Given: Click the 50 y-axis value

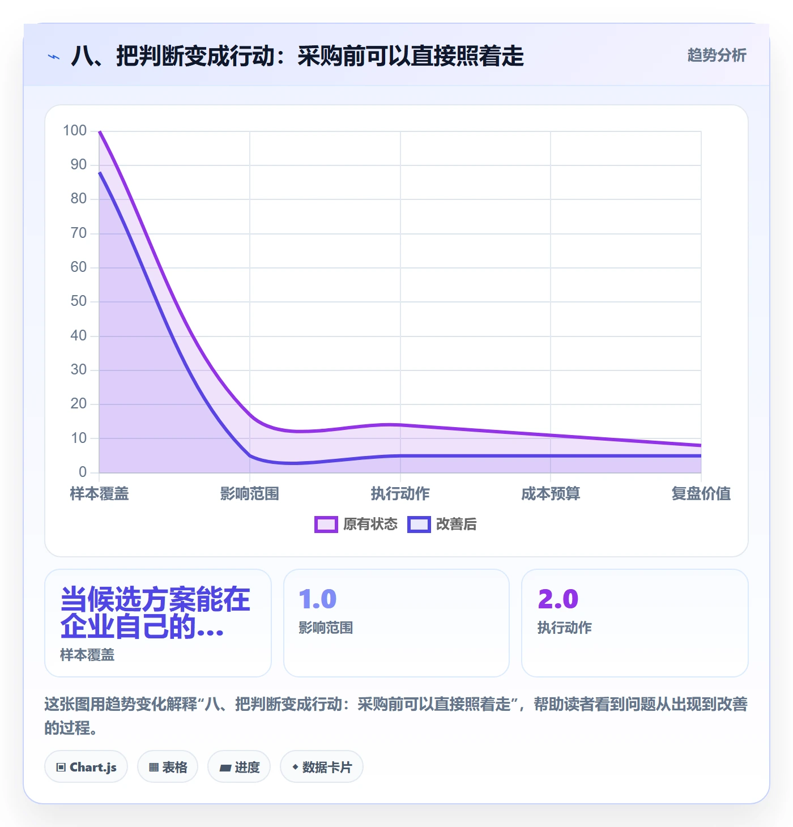Looking at the screenshot, I should click(79, 301).
